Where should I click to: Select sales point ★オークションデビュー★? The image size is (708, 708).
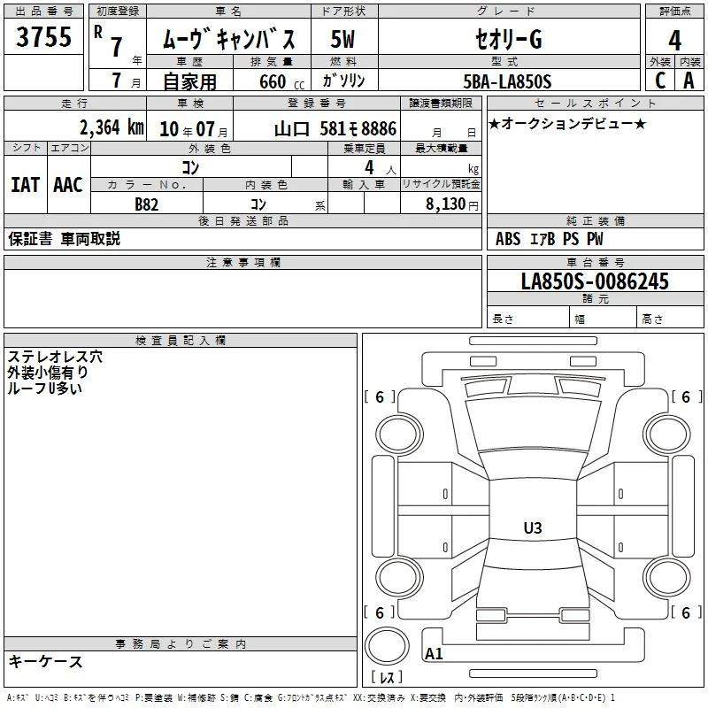pos(567,123)
